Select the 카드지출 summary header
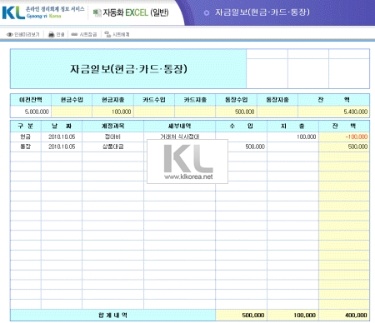The height and width of the screenshot is (323, 375). (x=195, y=100)
